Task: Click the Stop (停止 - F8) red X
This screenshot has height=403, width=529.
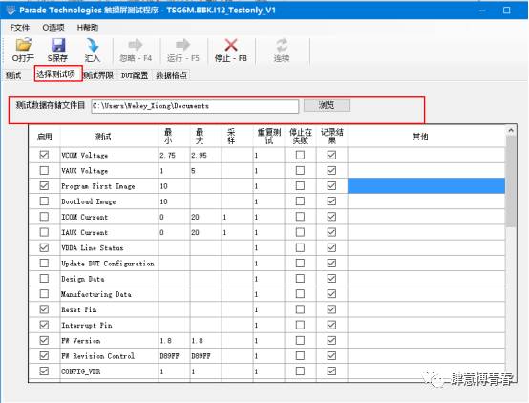Action: (x=231, y=45)
